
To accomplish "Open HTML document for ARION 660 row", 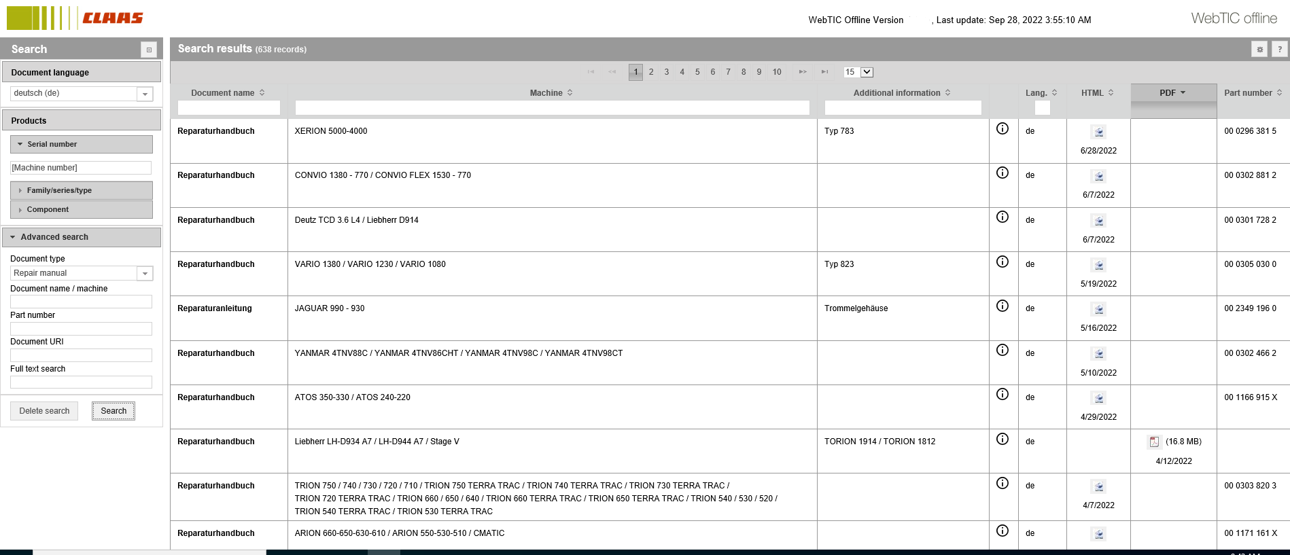I will [1098, 534].
